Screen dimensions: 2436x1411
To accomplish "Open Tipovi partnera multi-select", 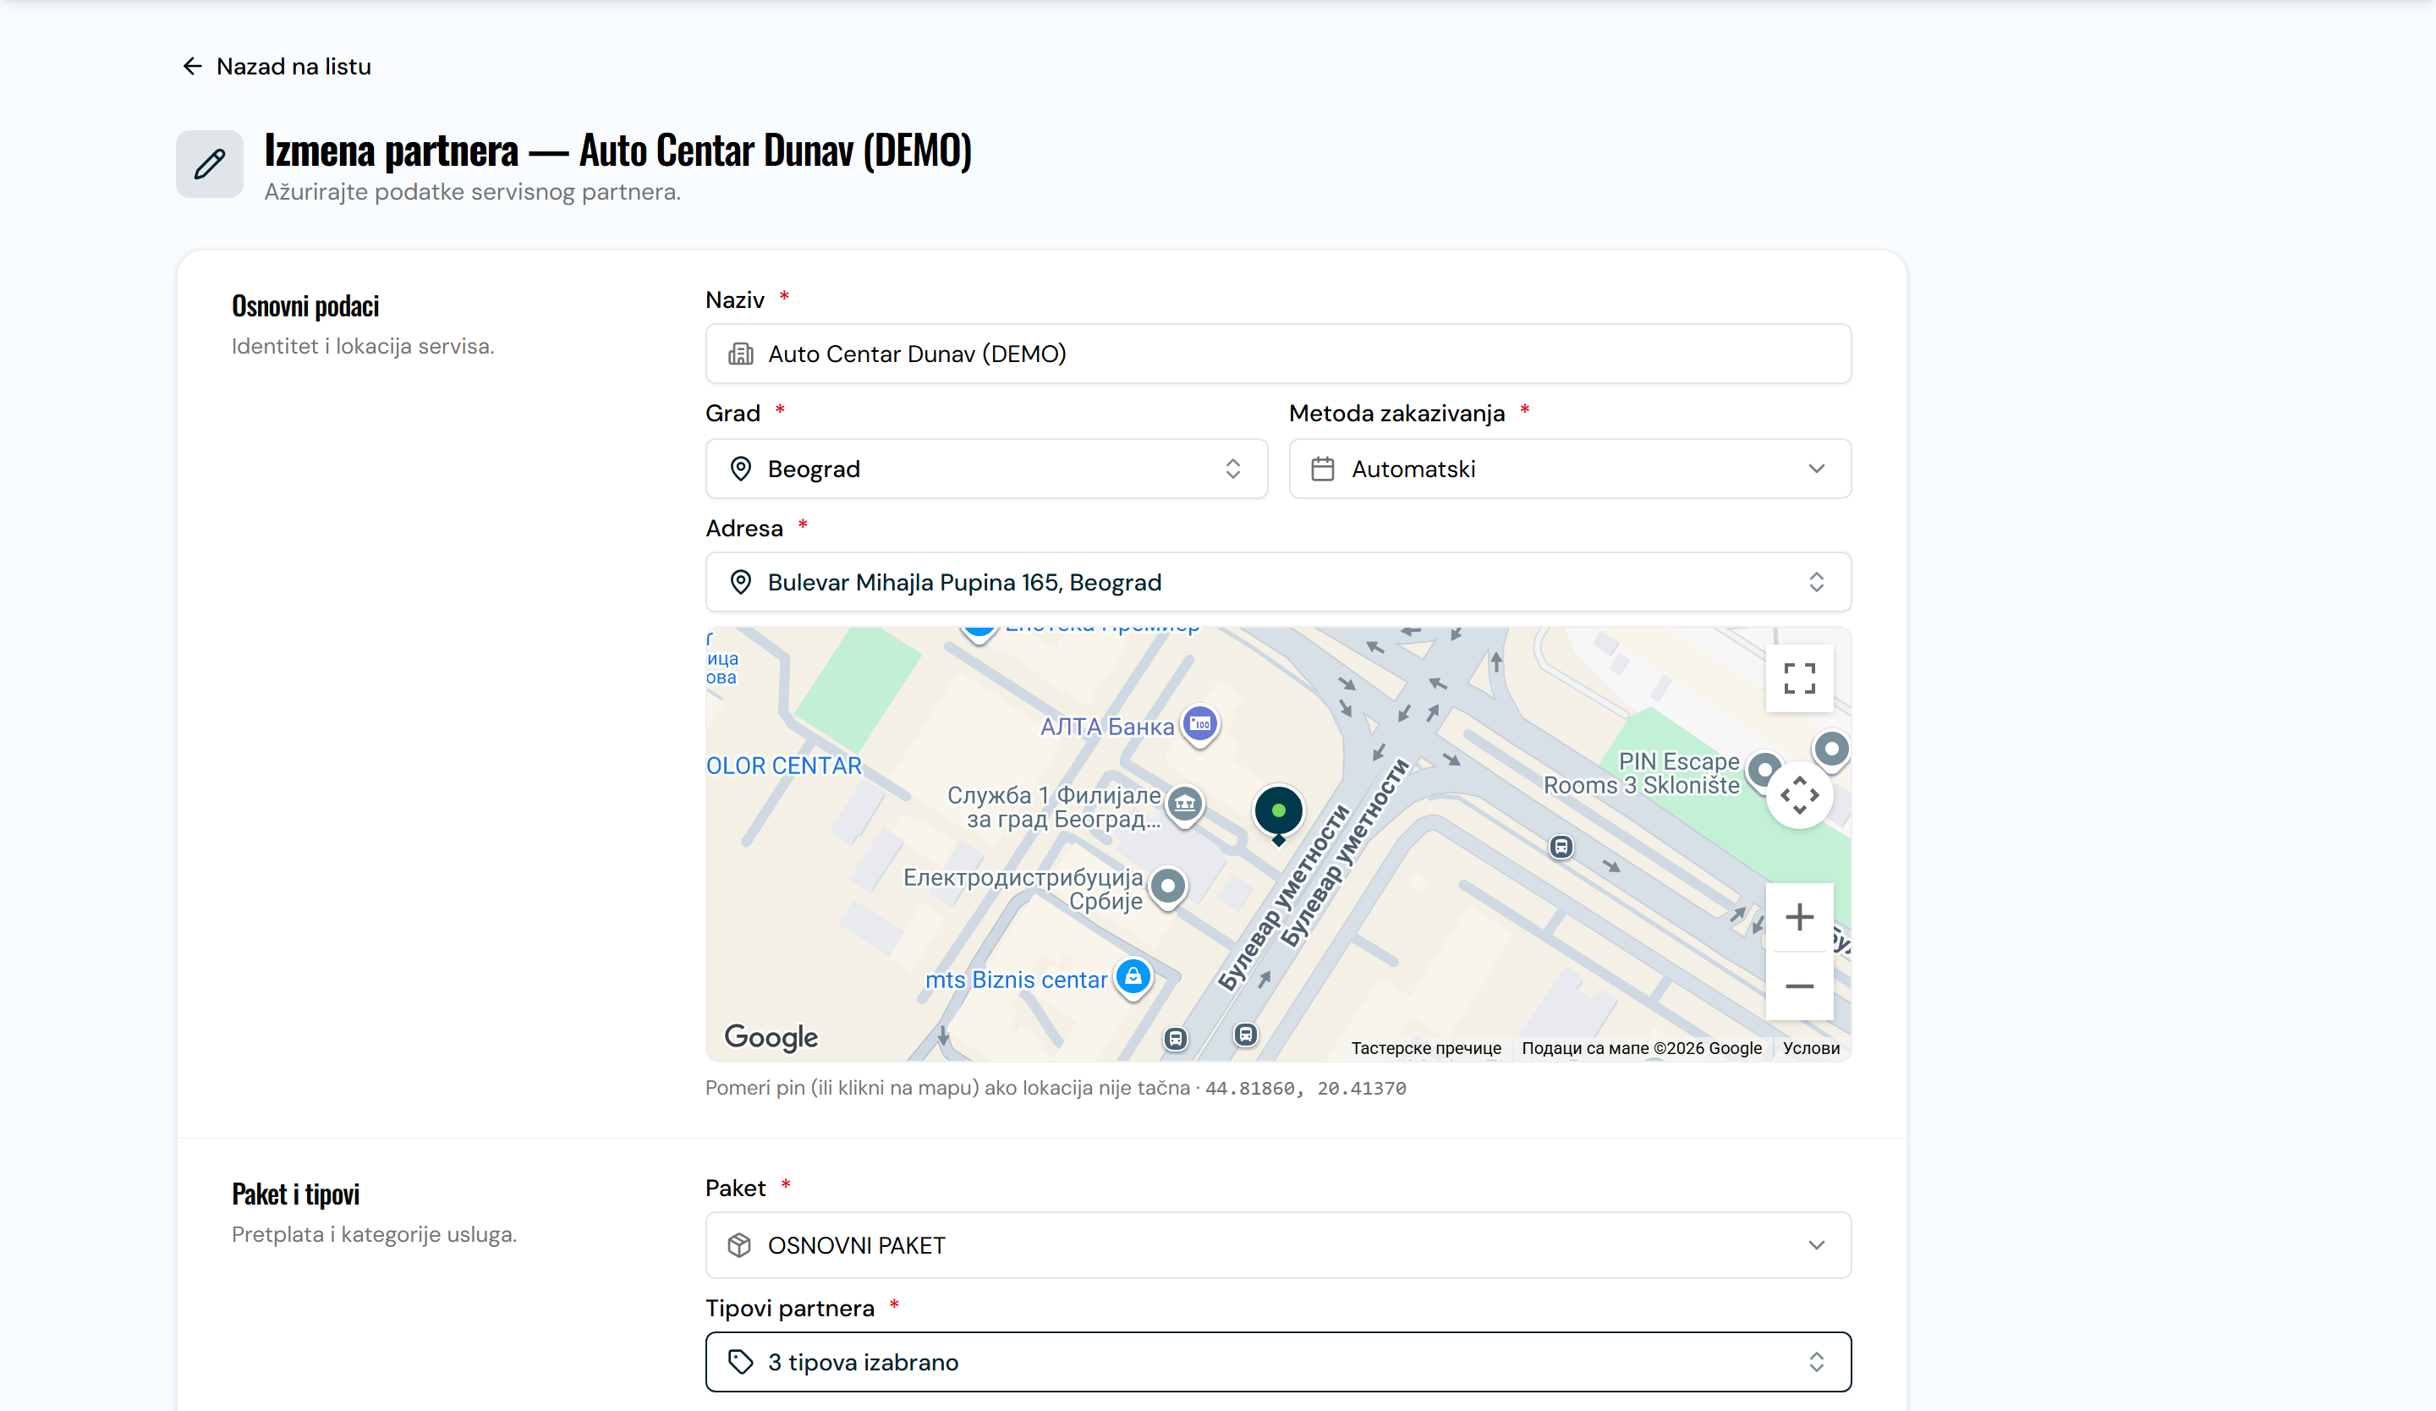I will [1278, 1362].
